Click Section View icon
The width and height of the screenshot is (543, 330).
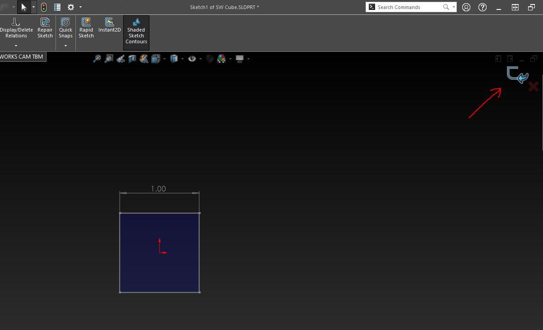[x=132, y=59]
